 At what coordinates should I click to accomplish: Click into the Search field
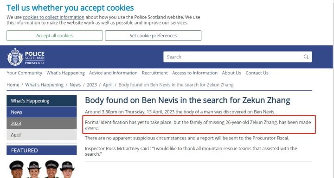(x=238, y=57)
